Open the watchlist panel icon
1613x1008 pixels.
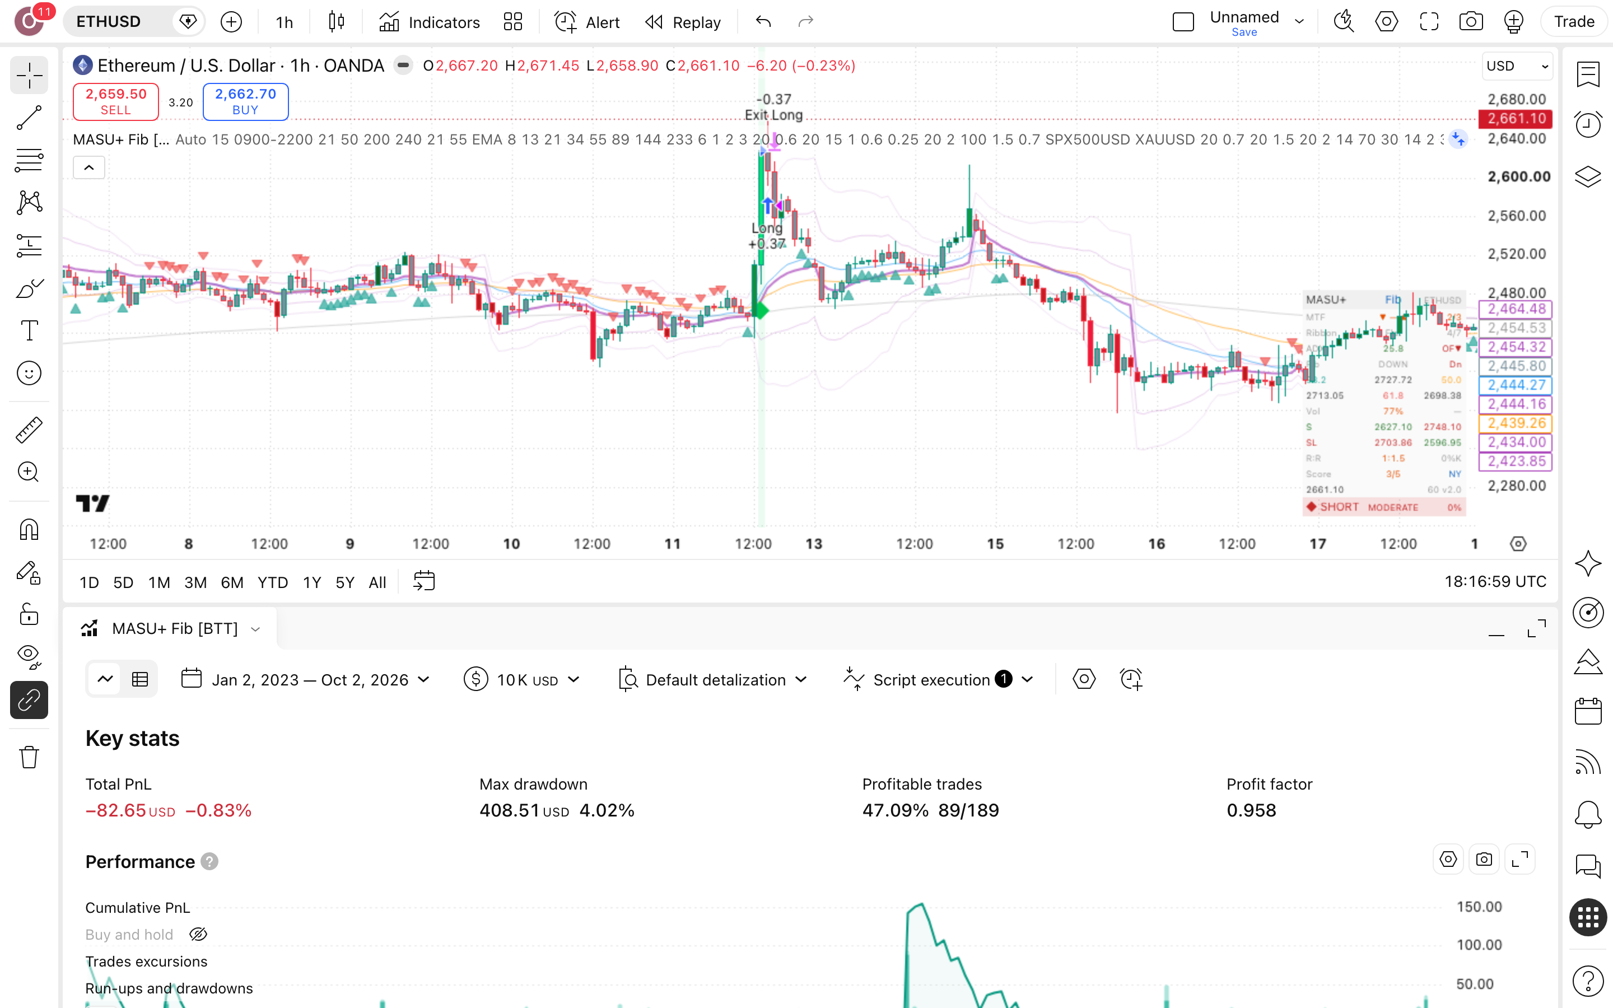pos(1588,74)
